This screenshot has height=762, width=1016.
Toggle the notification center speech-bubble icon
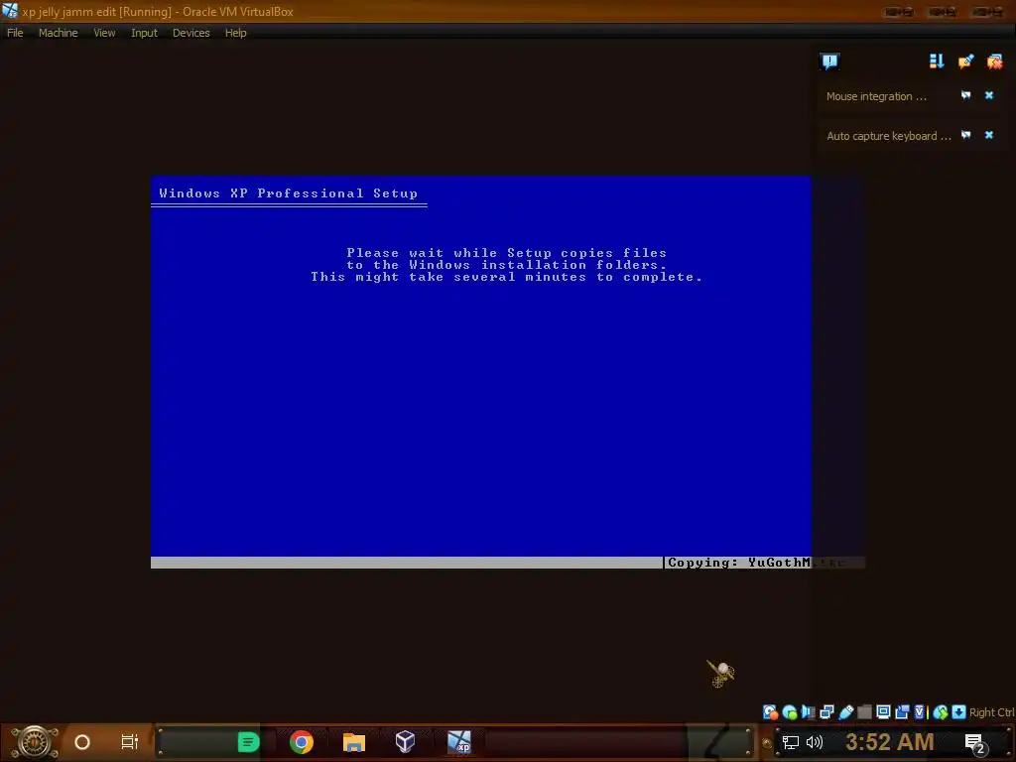point(829,61)
